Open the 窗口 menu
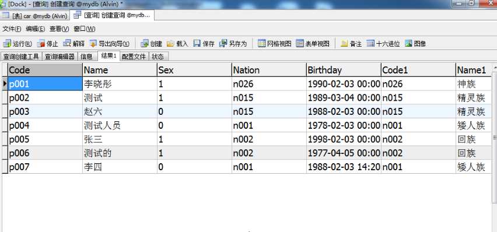 point(85,29)
